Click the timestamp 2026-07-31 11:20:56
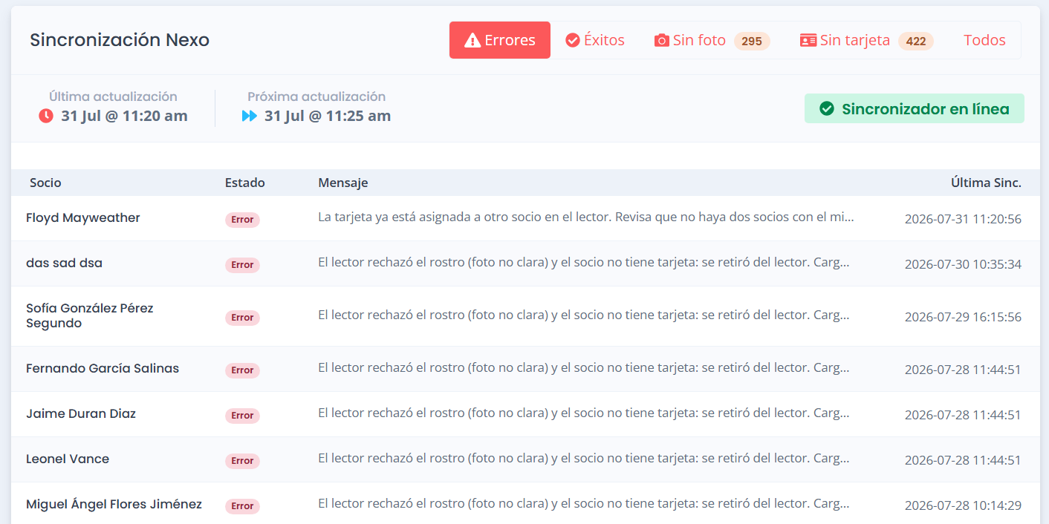Screen dimensions: 1049x524 coord(963,219)
